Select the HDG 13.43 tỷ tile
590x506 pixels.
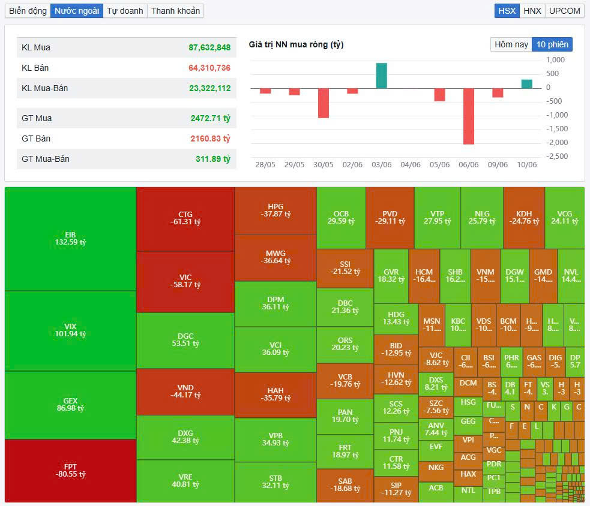click(396, 319)
